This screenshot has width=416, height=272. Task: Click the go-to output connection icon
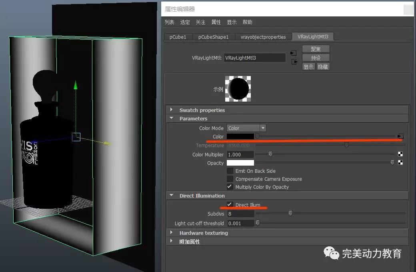pyautogui.click(x=294, y=62)
